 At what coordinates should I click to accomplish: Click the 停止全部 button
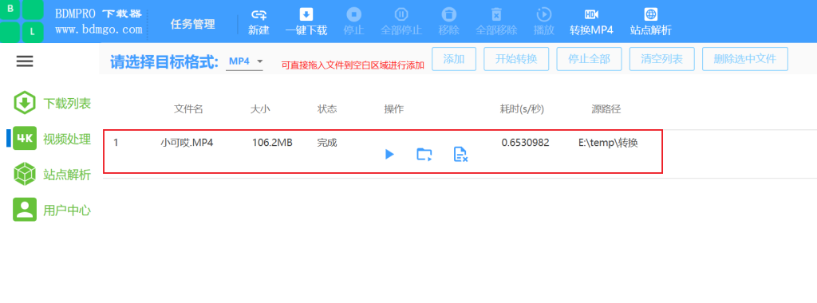[589, 59]
